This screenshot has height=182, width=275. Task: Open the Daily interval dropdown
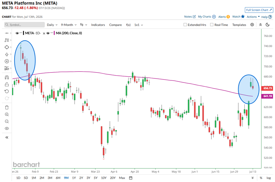[52, 25]
